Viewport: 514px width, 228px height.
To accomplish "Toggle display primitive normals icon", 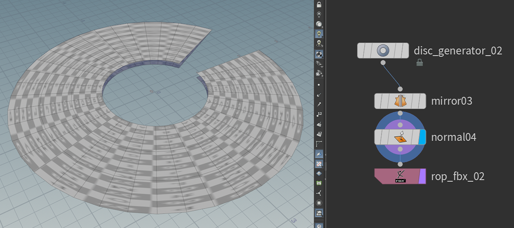I will [x=319, y=124].
